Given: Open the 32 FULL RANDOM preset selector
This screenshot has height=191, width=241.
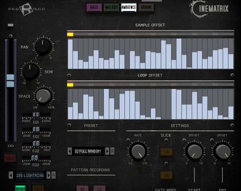Looking at the screenshot, I should (88, 151).
